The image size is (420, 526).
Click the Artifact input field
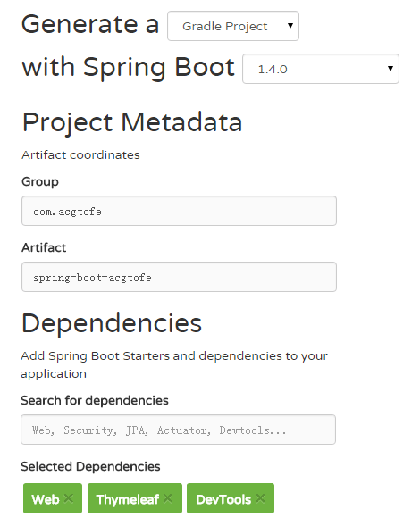coord(179,277)
